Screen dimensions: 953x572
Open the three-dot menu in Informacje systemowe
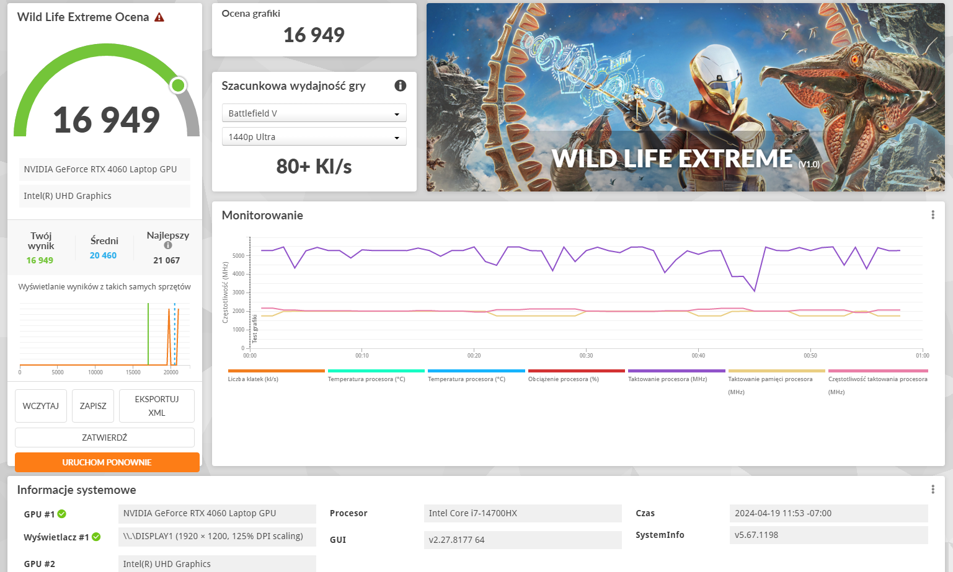coord(933,490)
